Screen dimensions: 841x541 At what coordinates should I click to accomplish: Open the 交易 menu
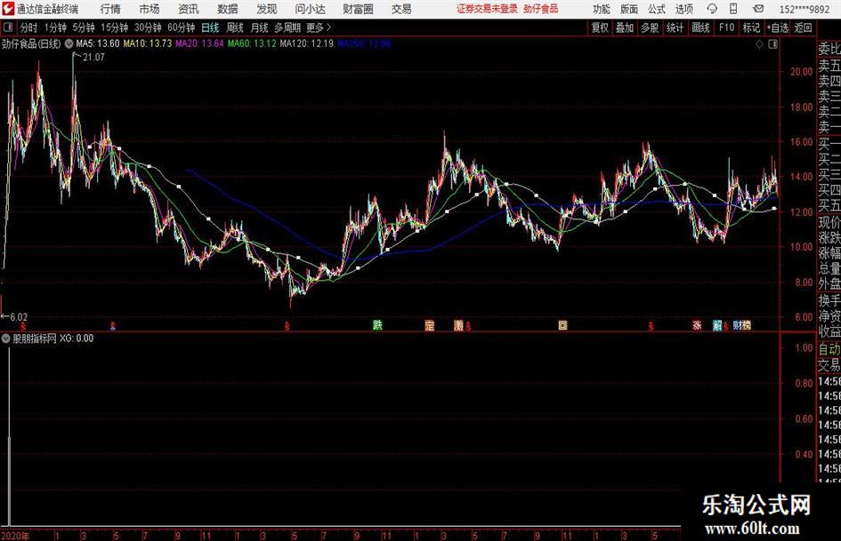(401, 9)
